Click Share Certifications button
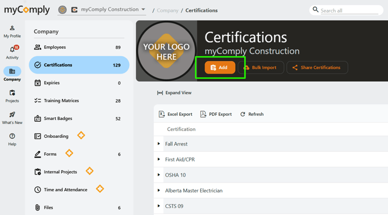 coord(317,67)
